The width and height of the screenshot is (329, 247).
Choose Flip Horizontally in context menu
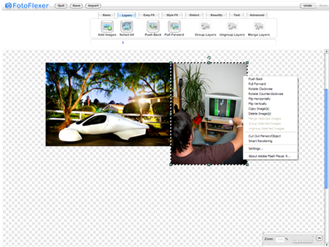click(x=259, y=99)
